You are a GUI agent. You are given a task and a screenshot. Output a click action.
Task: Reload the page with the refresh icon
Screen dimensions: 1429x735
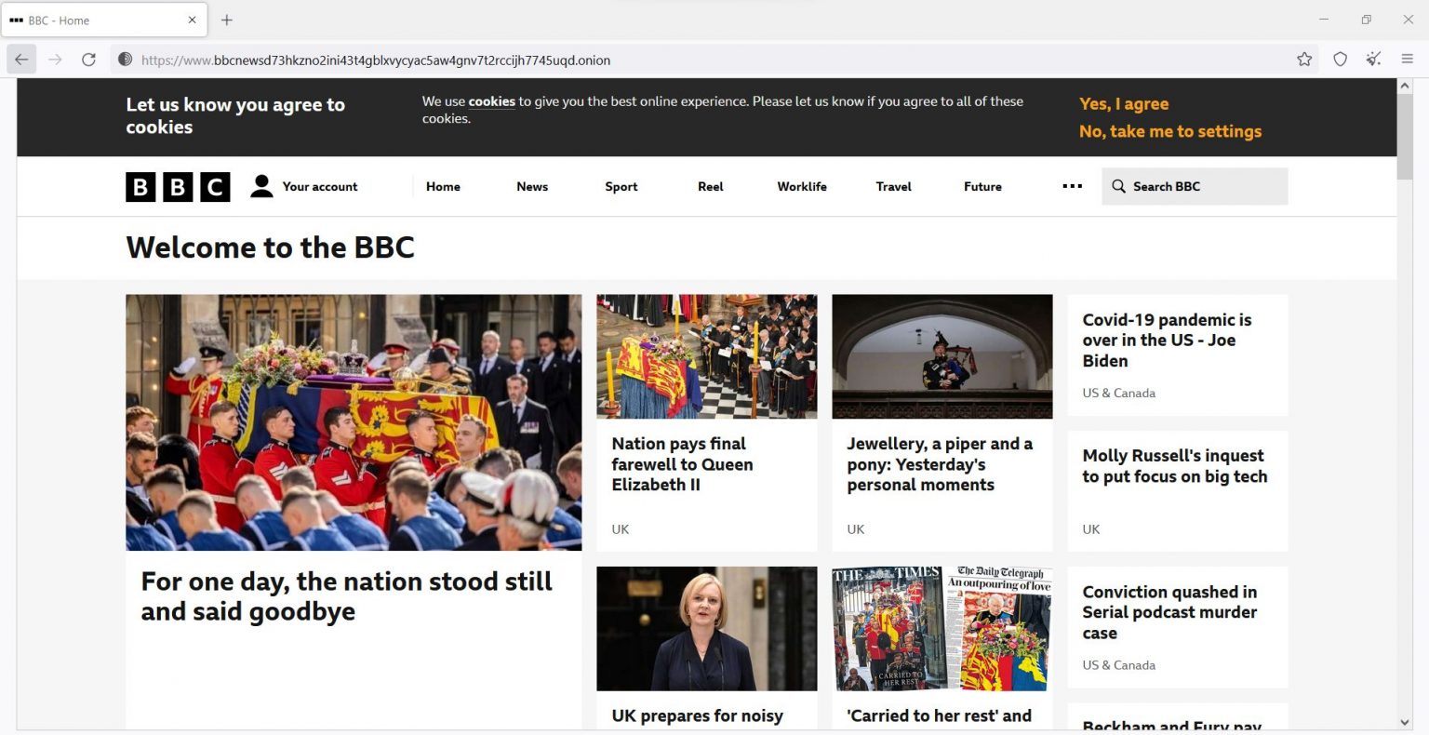pyautogui.click(x=88, y=60)
